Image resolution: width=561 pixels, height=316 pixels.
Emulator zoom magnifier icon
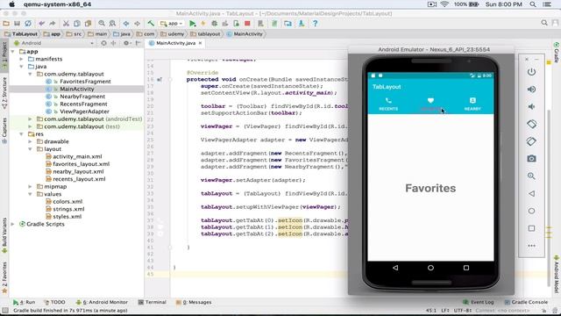(531, 176)
